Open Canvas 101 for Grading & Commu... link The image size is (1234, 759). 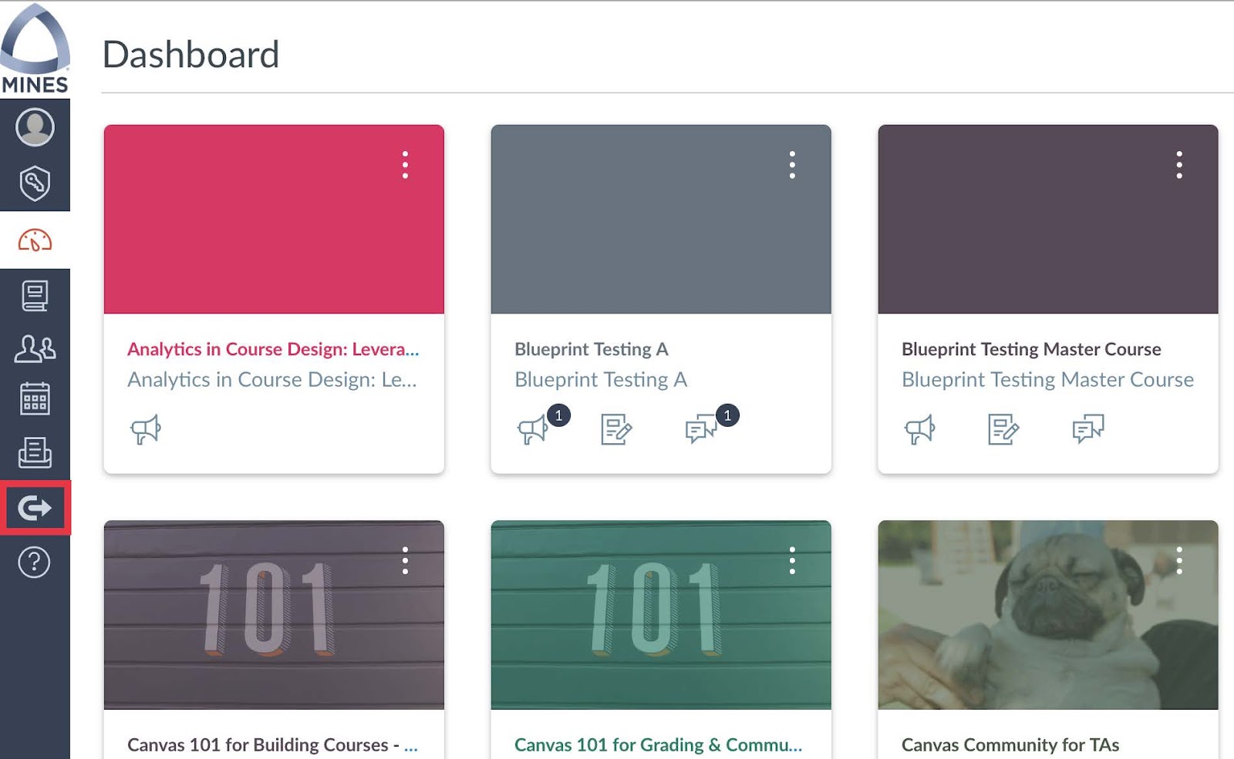[x=659, y=745]
